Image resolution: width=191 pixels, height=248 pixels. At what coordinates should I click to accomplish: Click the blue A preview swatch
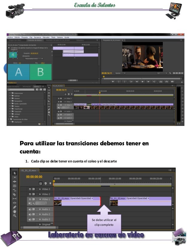tap(19, 72)
